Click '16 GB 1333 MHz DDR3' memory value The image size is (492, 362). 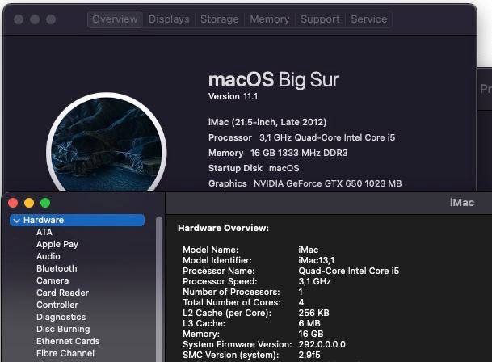point(299,153)
